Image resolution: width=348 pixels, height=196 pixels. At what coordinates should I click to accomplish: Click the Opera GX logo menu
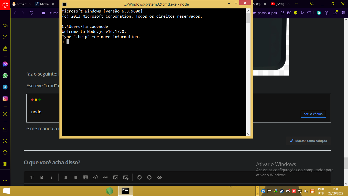pyautogui.click(x=5, y=5)
